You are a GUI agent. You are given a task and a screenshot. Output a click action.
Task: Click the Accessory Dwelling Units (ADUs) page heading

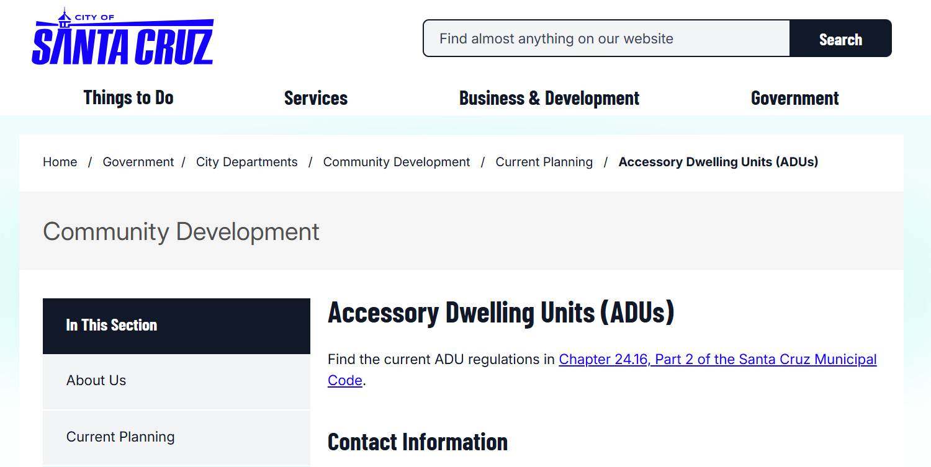[x=501, y=312]
